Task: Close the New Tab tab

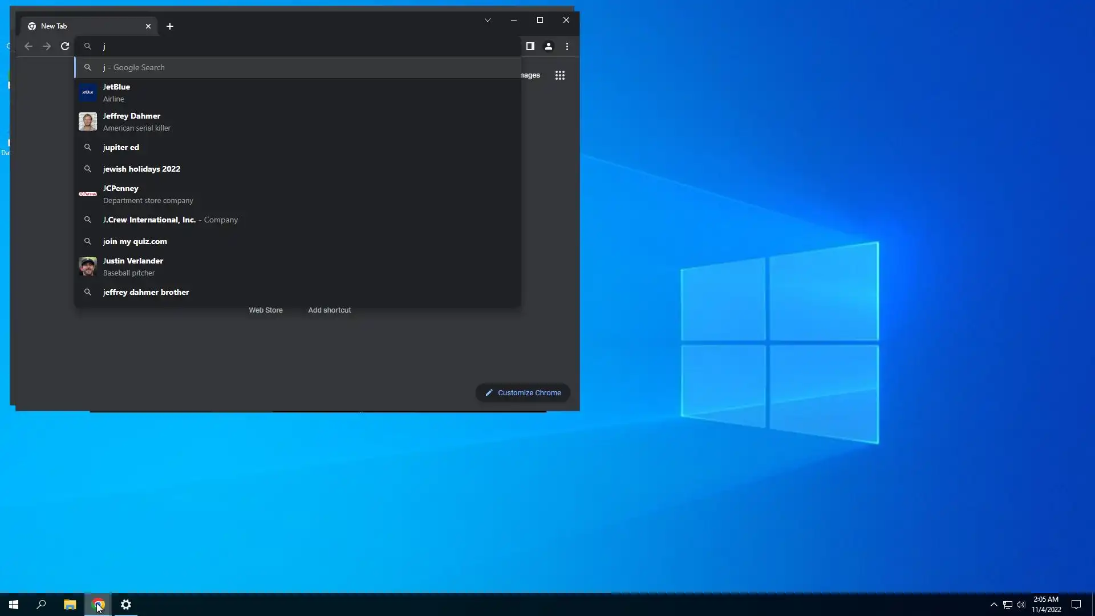Action: [x=148, y=26]
